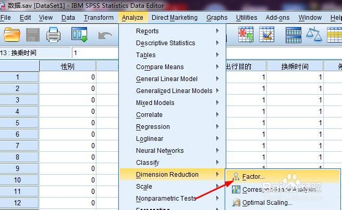Viewport: 342px width, 210px height.
Task: Expand the Descriptive Statistics submenu
Action: tap(173, 43)
